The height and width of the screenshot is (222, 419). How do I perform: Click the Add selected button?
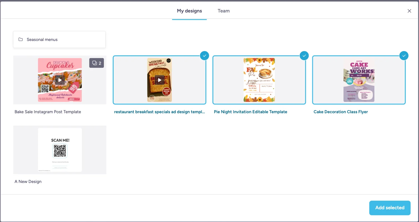(390, 208)
